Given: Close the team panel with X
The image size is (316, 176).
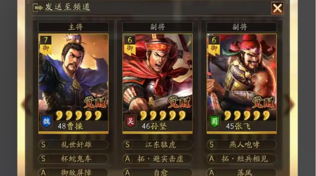Looking at the screenshot, I should click(x=277, y=8).
